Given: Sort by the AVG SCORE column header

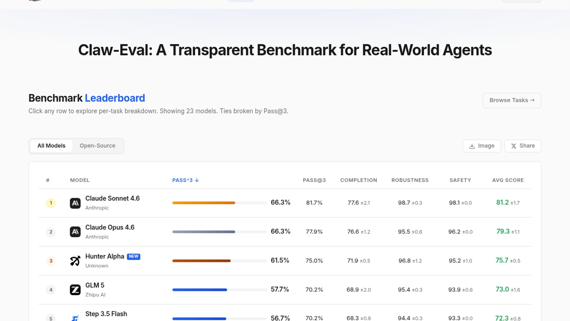Looking at the screenshot, I should click(508, 180).
